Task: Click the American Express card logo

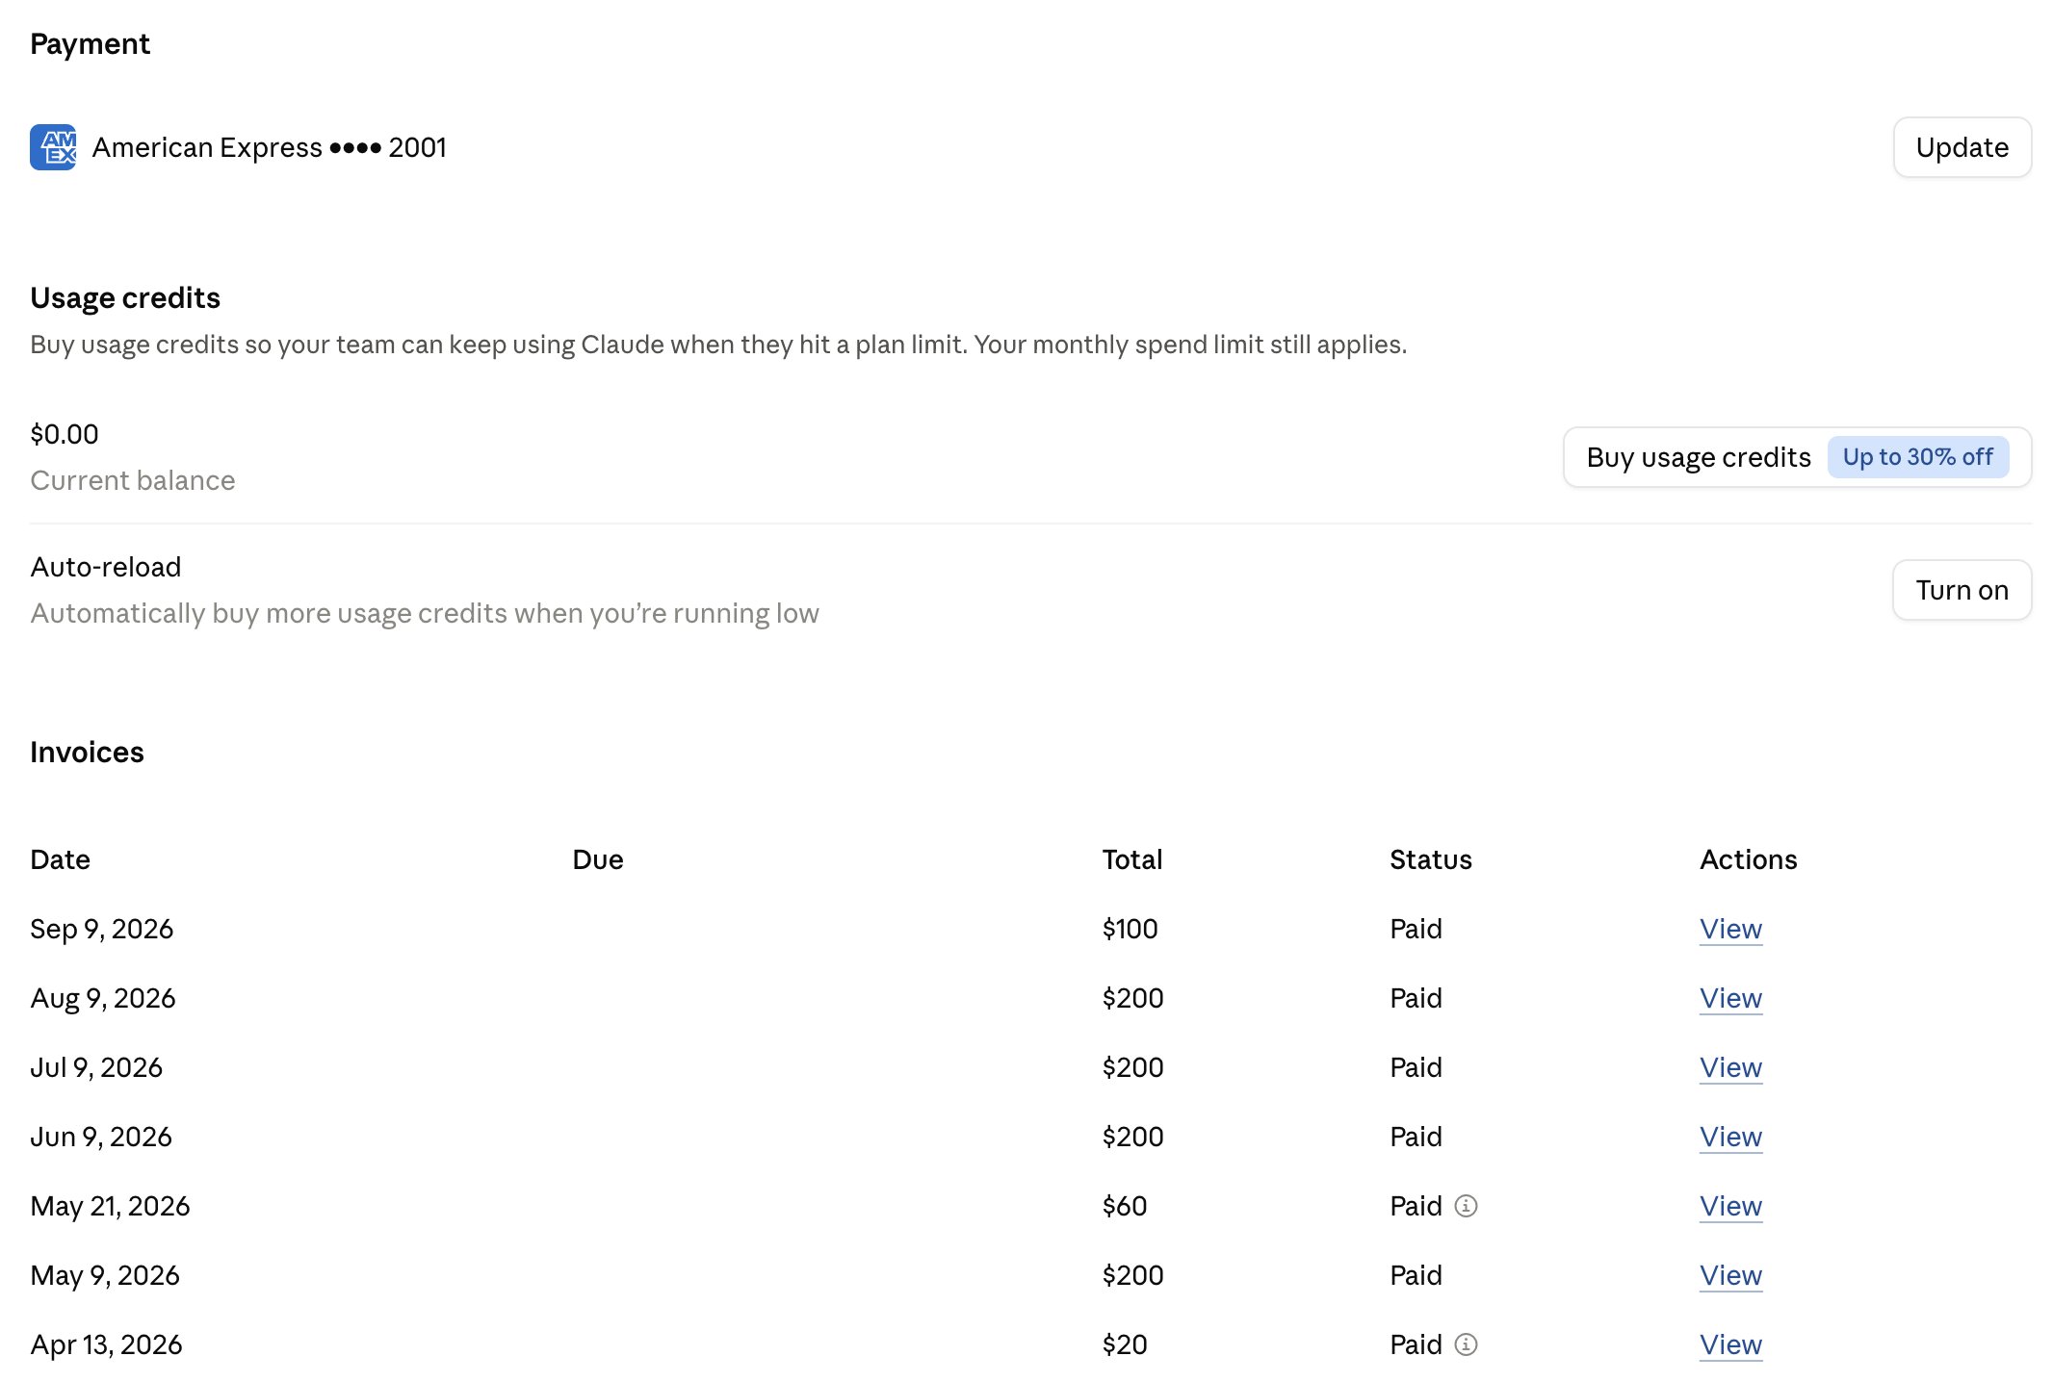Action: (53, 147)
